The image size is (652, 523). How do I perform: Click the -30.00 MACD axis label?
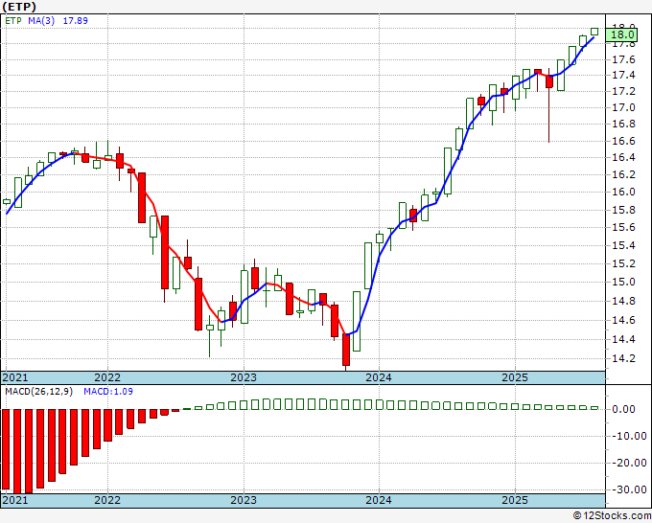pyautogui.click(x=627, y=489)
